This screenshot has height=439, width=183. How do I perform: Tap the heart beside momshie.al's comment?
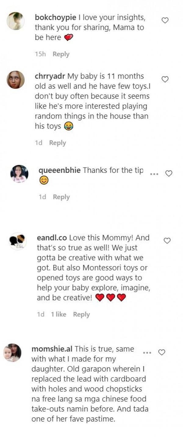[x=162, y=352]
